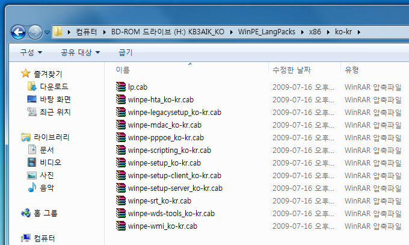This screenshot has height=245, width=409.
Task: Select the winpe-setup_ko-kr.cab archive icon
Action: point(121,163)
